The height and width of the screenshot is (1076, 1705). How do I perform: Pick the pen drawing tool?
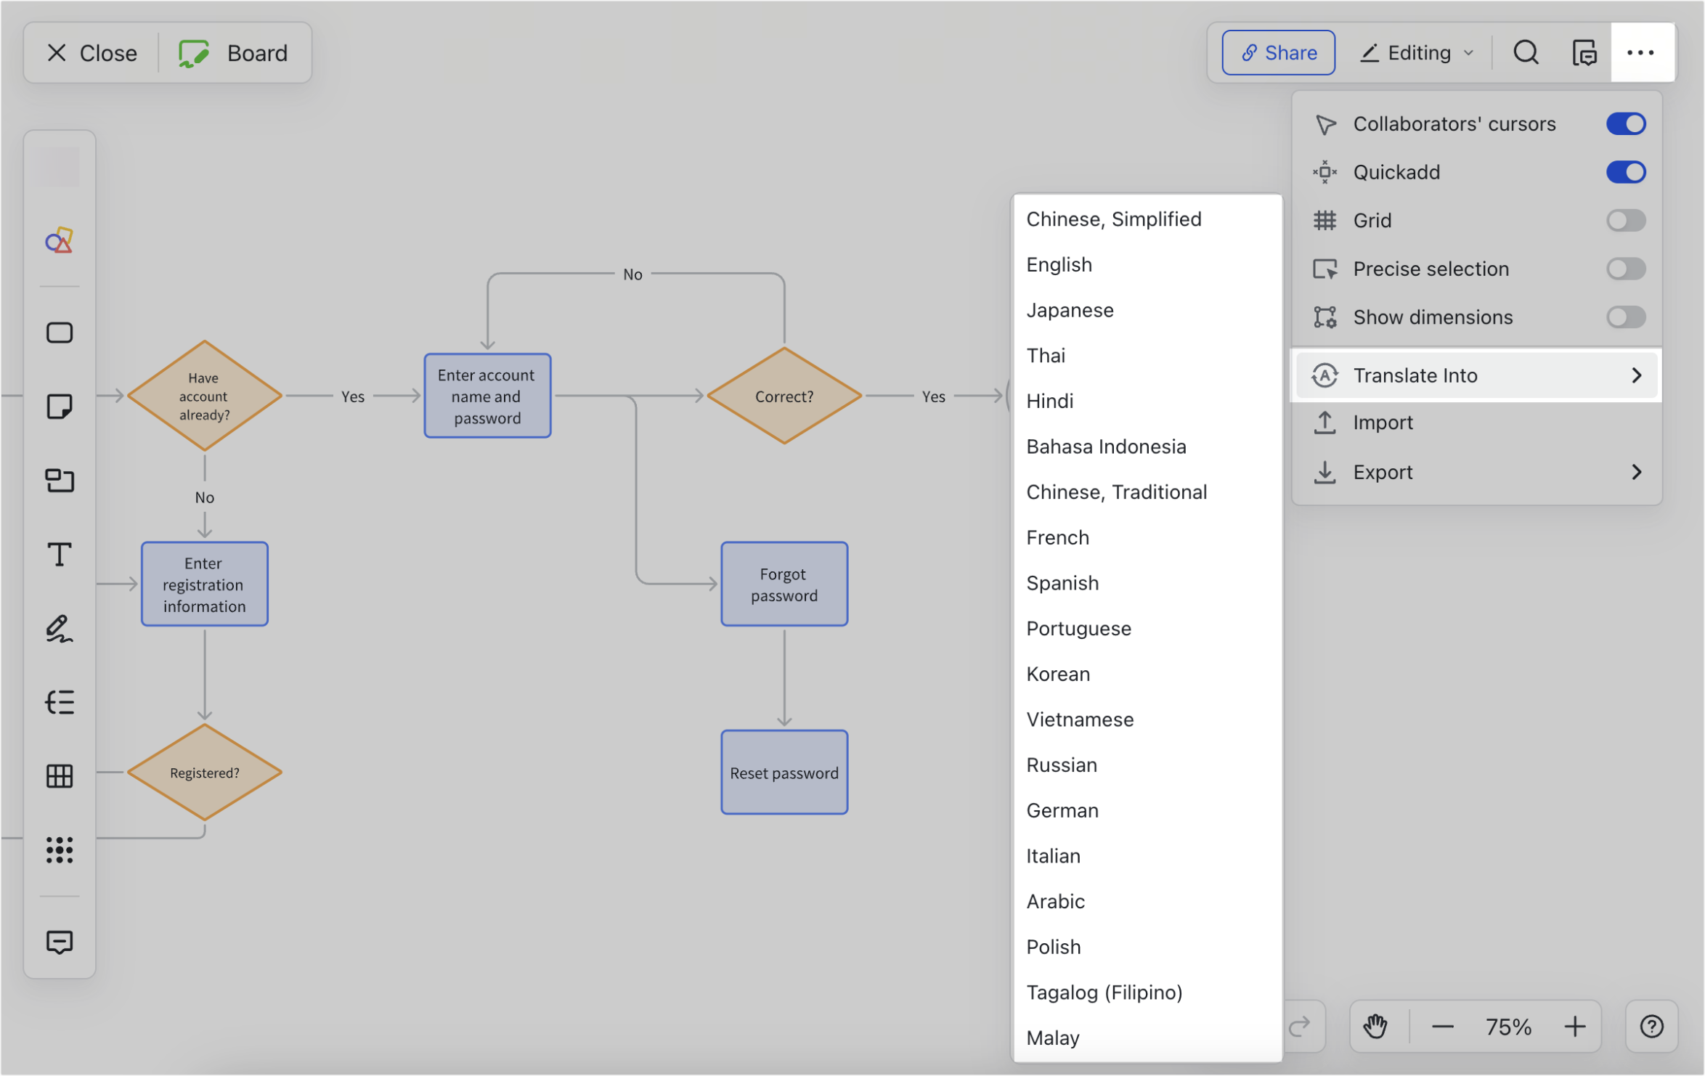(x=59, y=629)
